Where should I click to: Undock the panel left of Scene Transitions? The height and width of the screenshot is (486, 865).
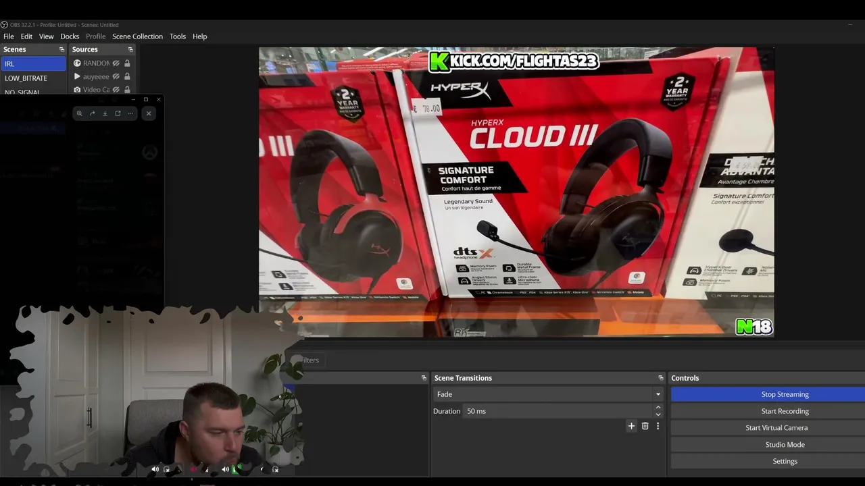(424, 378)
